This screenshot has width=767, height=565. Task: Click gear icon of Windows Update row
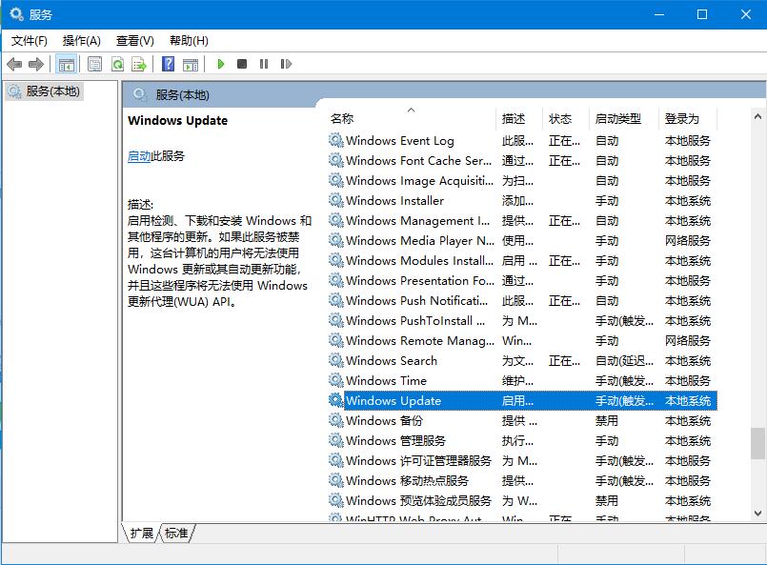335,400
